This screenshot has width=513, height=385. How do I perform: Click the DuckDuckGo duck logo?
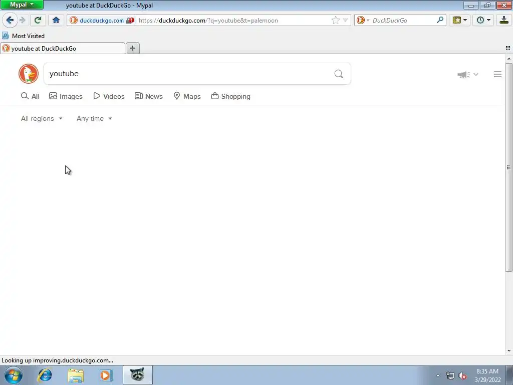[29, 74]
